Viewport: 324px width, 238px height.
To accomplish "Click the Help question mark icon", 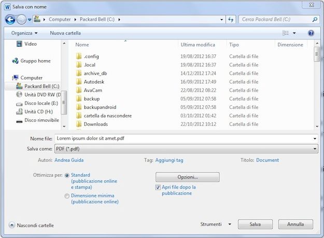I will [311, 33].
